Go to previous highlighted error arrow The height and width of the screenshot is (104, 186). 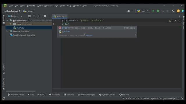176,21
